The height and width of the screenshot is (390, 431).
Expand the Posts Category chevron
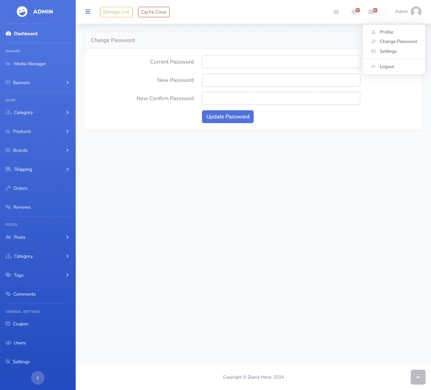(x=67, y=256)
